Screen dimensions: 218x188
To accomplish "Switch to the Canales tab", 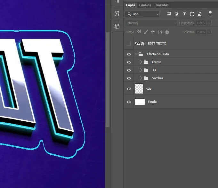I will 145,5.
